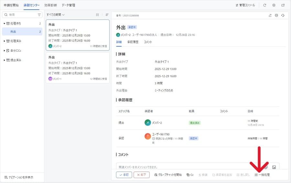The image size is (291, 183).
Task: Click the Cc button in action bar
Action: tap(190, 175)
